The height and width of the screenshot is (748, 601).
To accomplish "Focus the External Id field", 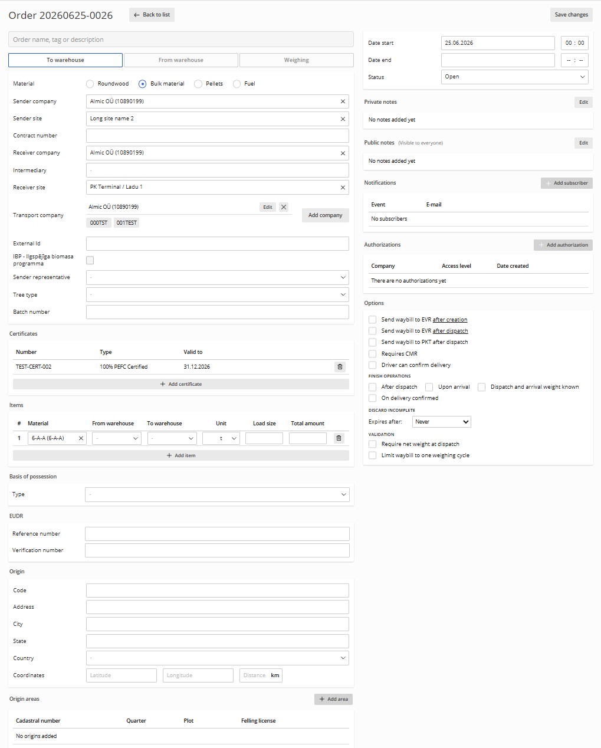I will [x=218, y=244].
